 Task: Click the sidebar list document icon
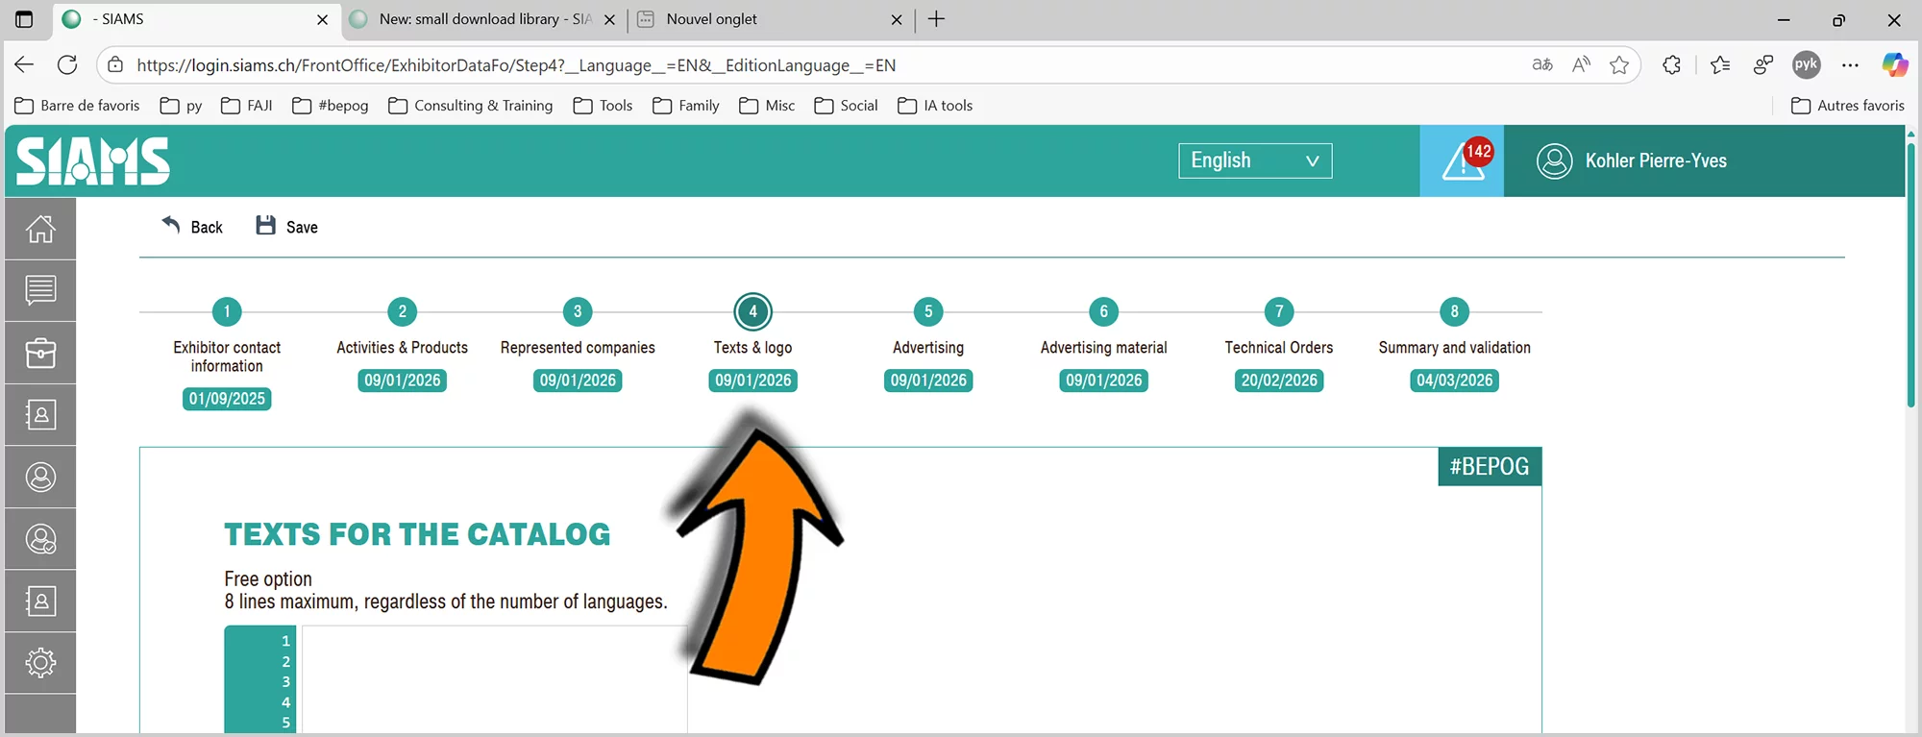[40, 290]
